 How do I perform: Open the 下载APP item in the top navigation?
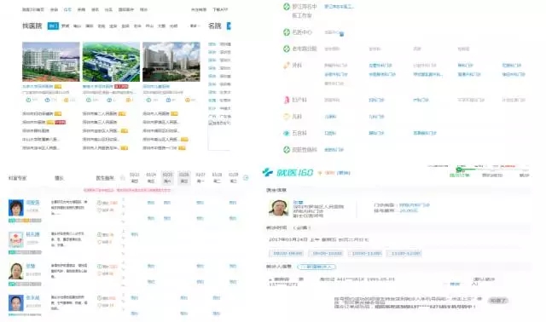click(220, 9)
